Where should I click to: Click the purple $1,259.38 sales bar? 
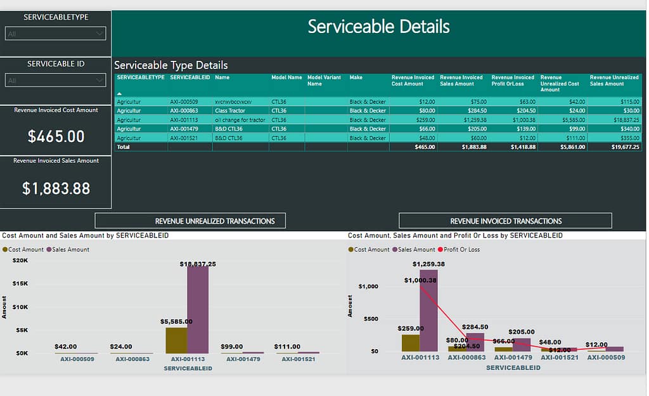pyautogui.click(x=429, y=310)
